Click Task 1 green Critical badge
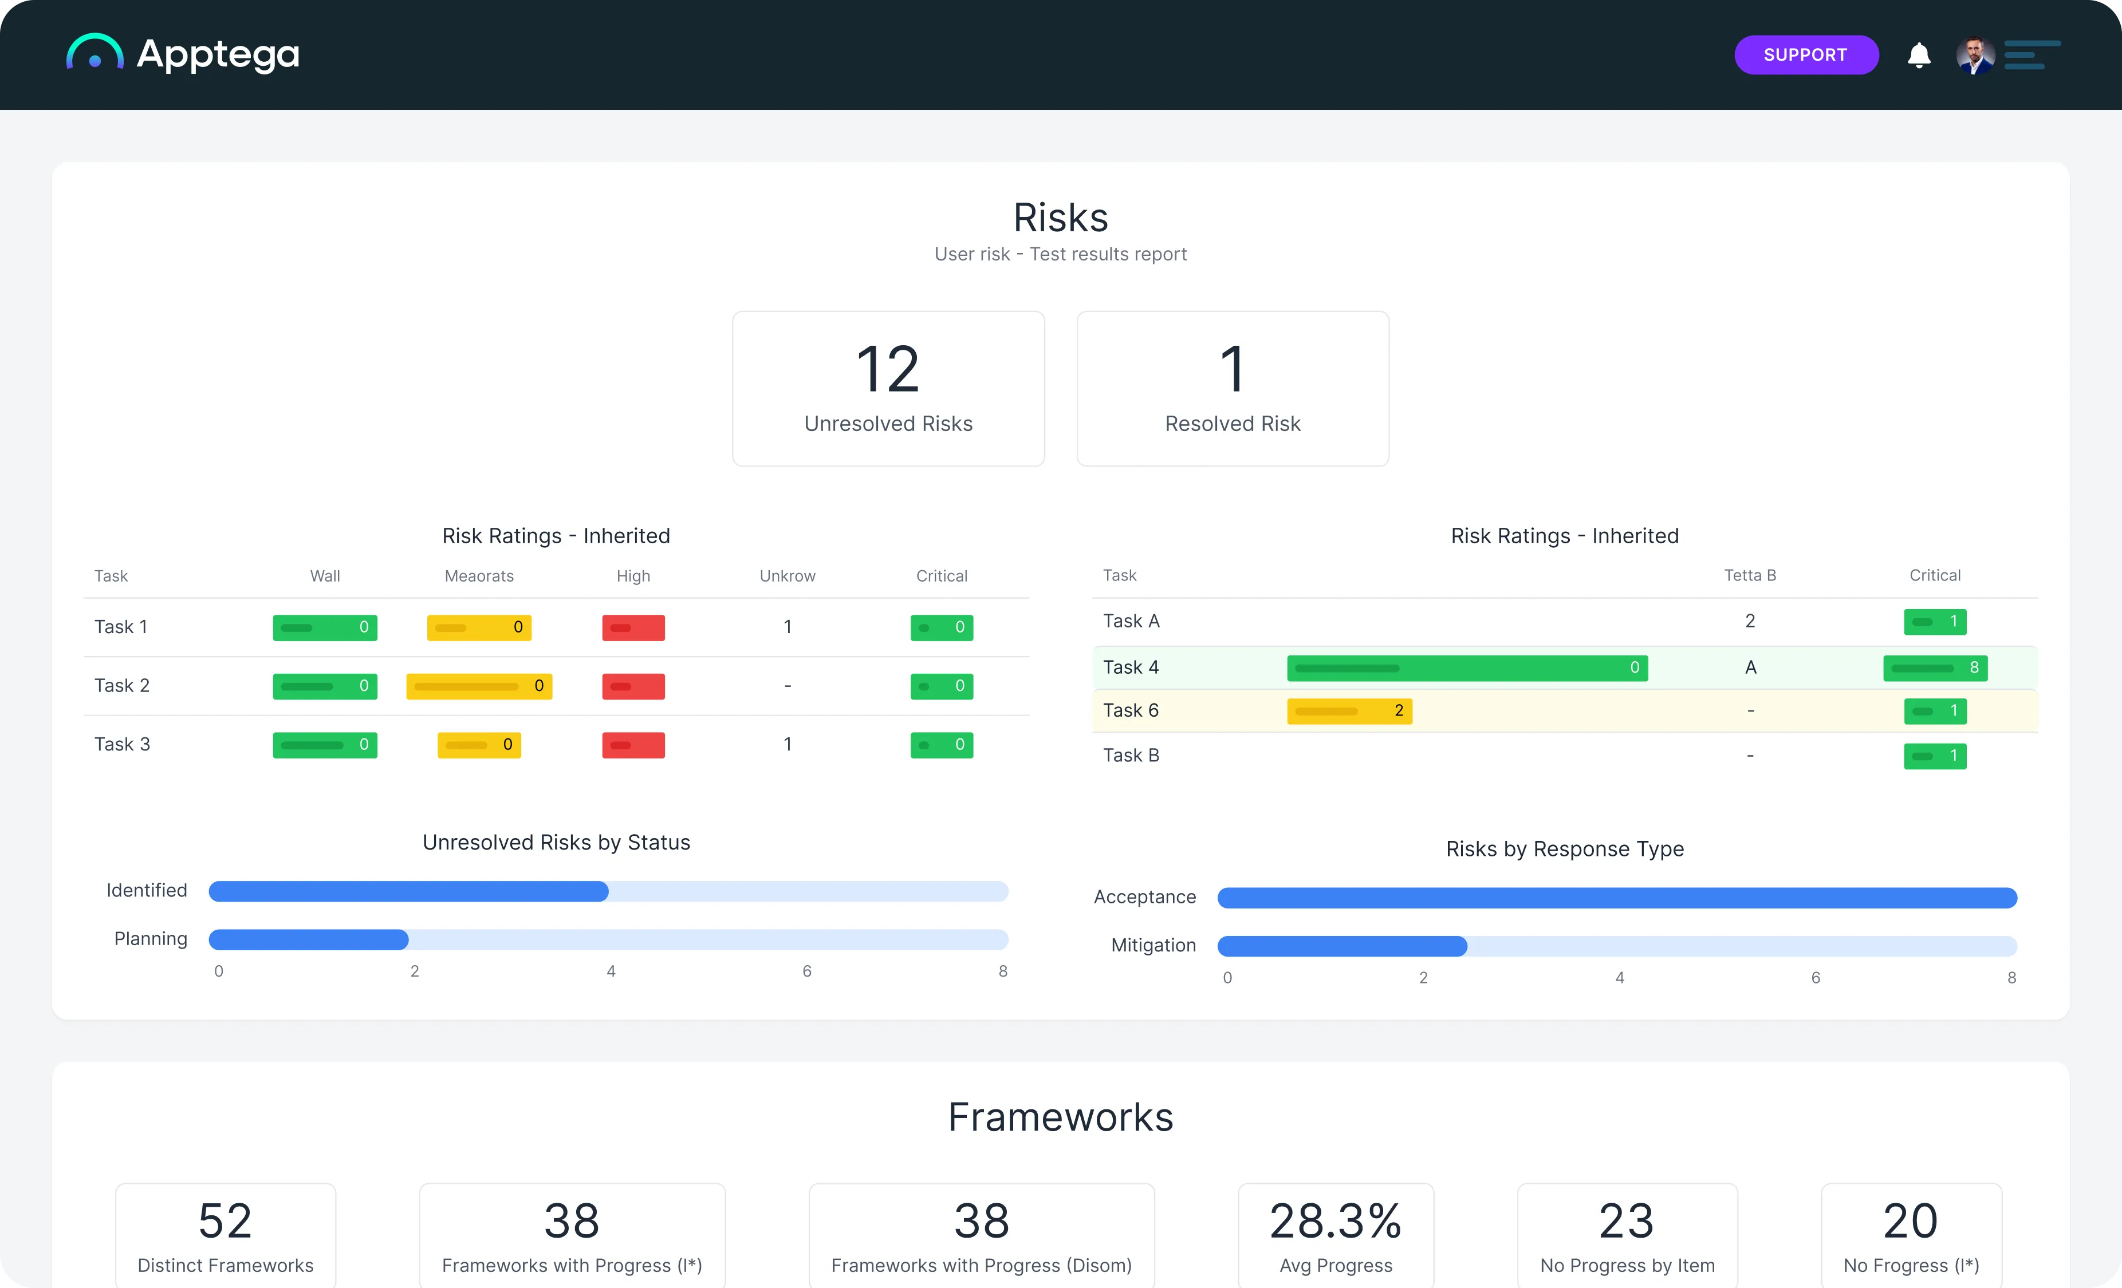 [x=941, y=627]
